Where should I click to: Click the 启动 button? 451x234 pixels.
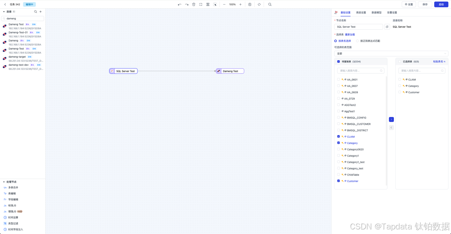click(x=441, y=5)
